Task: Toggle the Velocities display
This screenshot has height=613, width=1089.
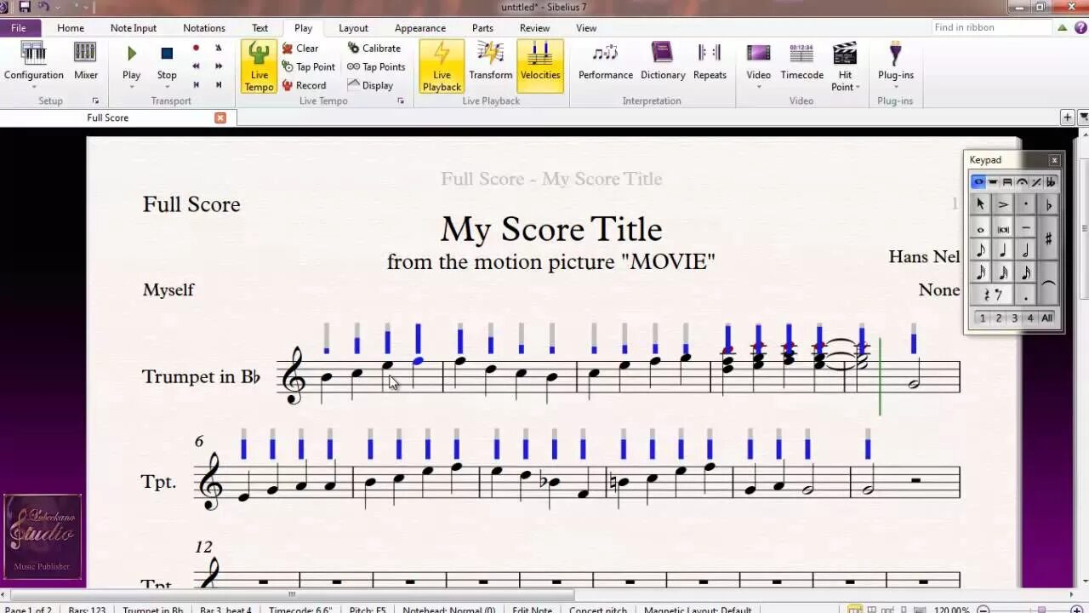Action: 540,66
